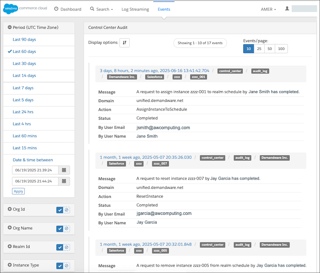
Task: Expand the Org Name filter
Action: click(10, 227)
